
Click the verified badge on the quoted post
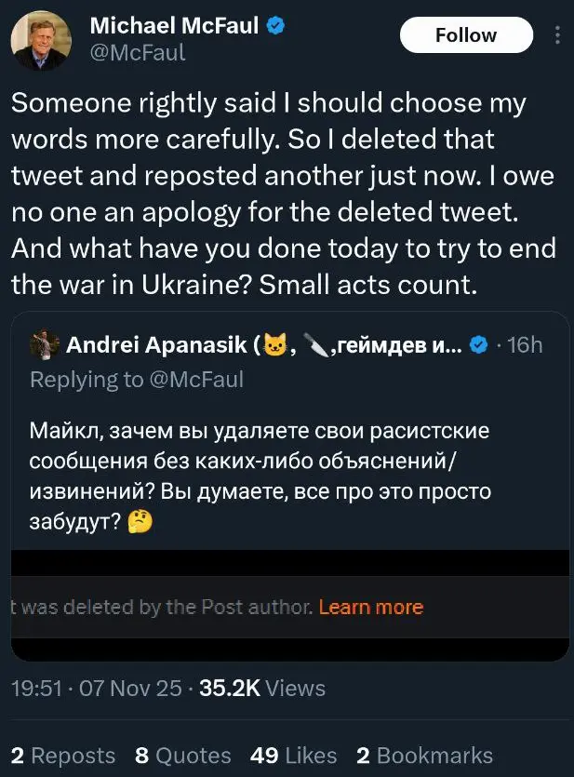click(478, 346)
